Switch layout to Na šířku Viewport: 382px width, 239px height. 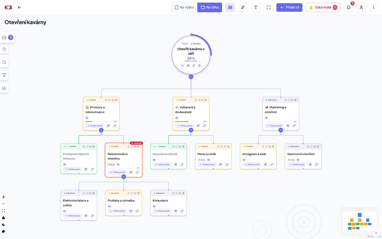pos(210,7)
